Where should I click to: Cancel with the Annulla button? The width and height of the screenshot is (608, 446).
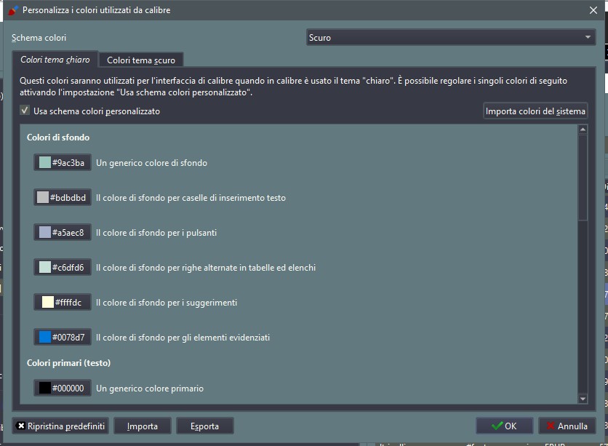[567, 426]
